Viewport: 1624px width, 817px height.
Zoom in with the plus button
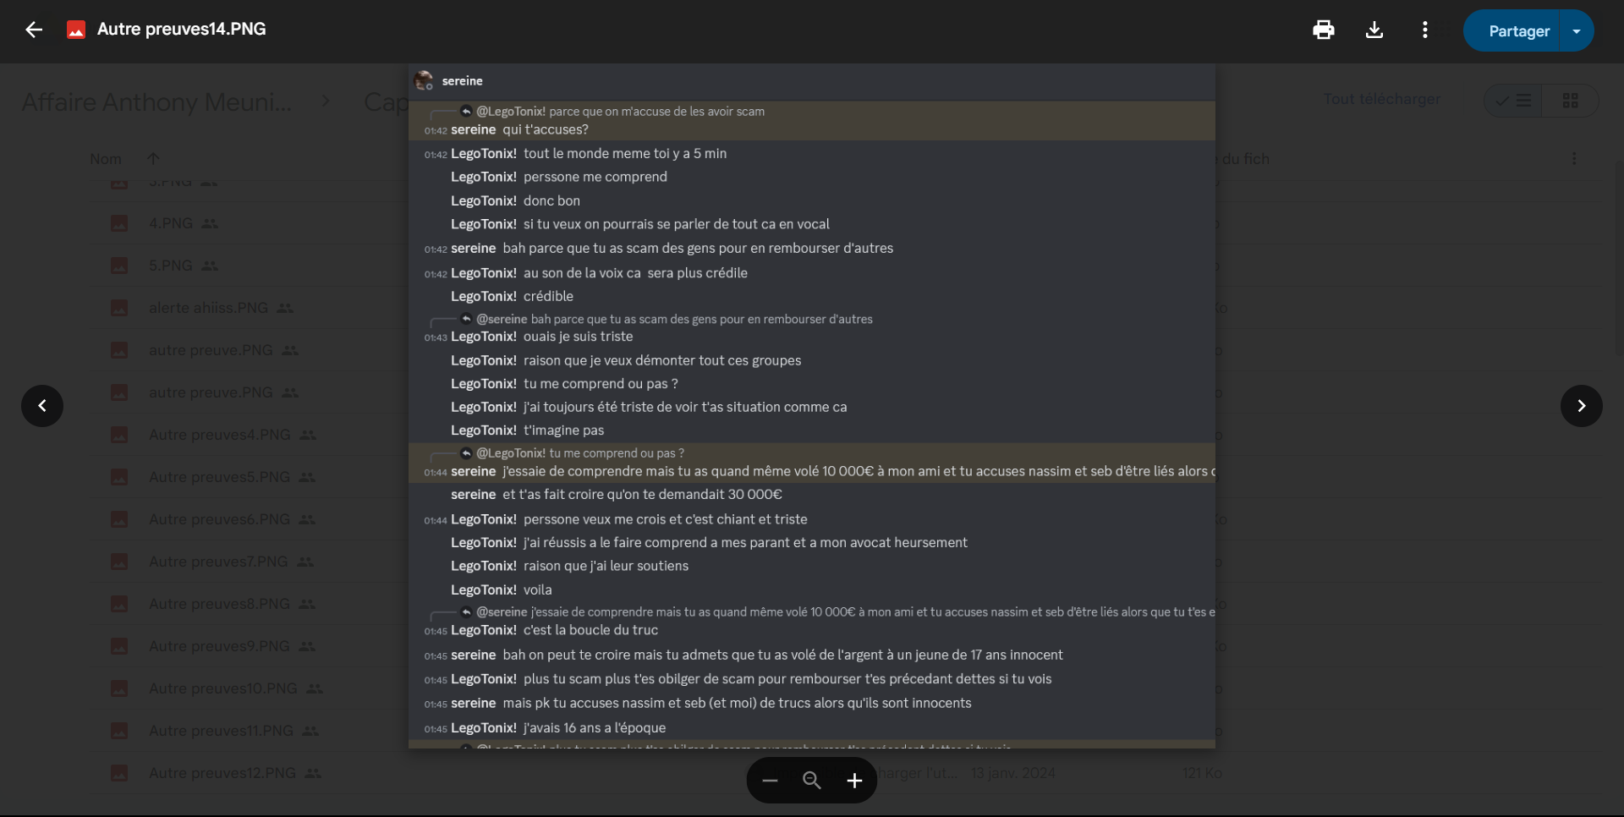[854, 781]
